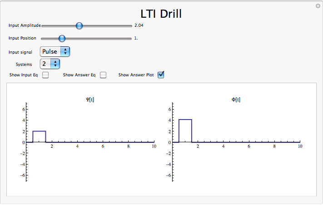
Task: Click the amplitude value 2.04
Action: click(x=139, y=26)
